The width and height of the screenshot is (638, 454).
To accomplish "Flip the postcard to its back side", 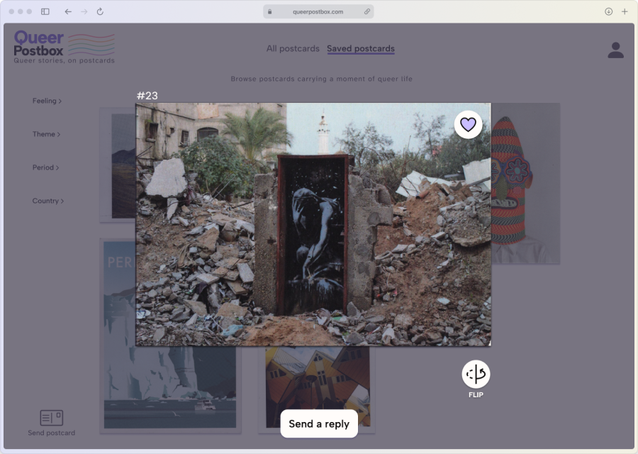I will 476,374.
